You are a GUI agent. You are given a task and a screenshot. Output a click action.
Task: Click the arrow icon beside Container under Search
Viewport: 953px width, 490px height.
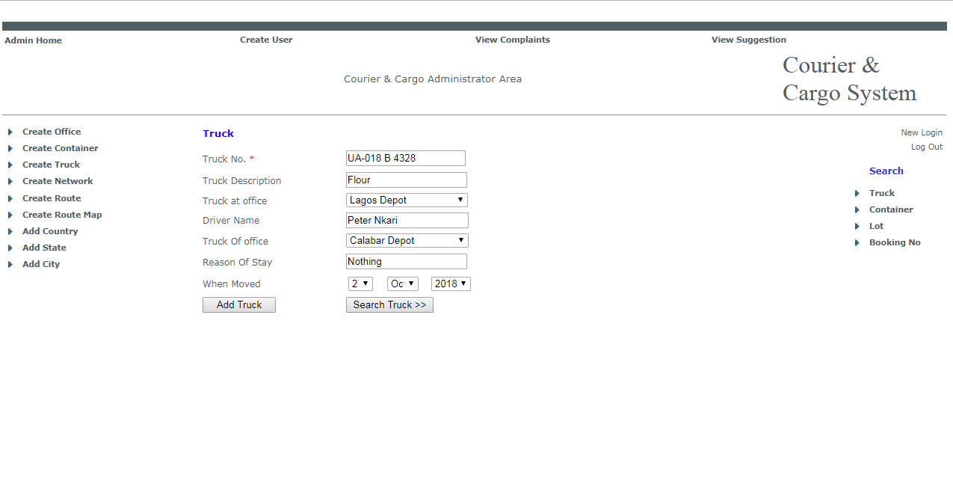pyautogui.click(x=857, y=209)
